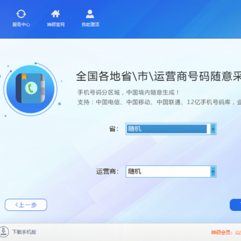The height and width of the screenshot is (241, 241).
Task: Click the download arrow icon beside 下载手机版
Action: click(x=4, y=232)
